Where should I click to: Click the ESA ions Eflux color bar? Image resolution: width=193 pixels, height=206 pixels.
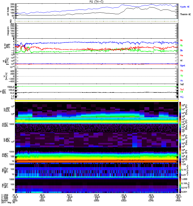(180, 125)
